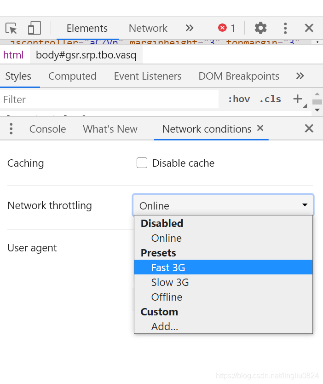The image size is (323, 384).
Task: Select the Network conditions drawer tab
Action: 207,129
